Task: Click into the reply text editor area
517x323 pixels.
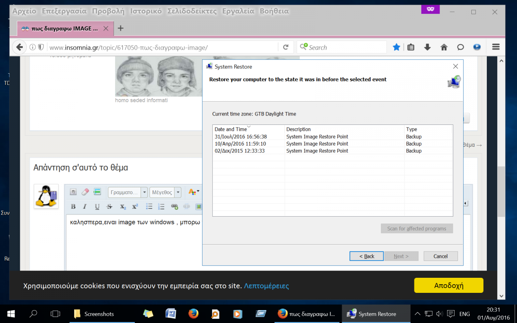Action: point(134,243)
